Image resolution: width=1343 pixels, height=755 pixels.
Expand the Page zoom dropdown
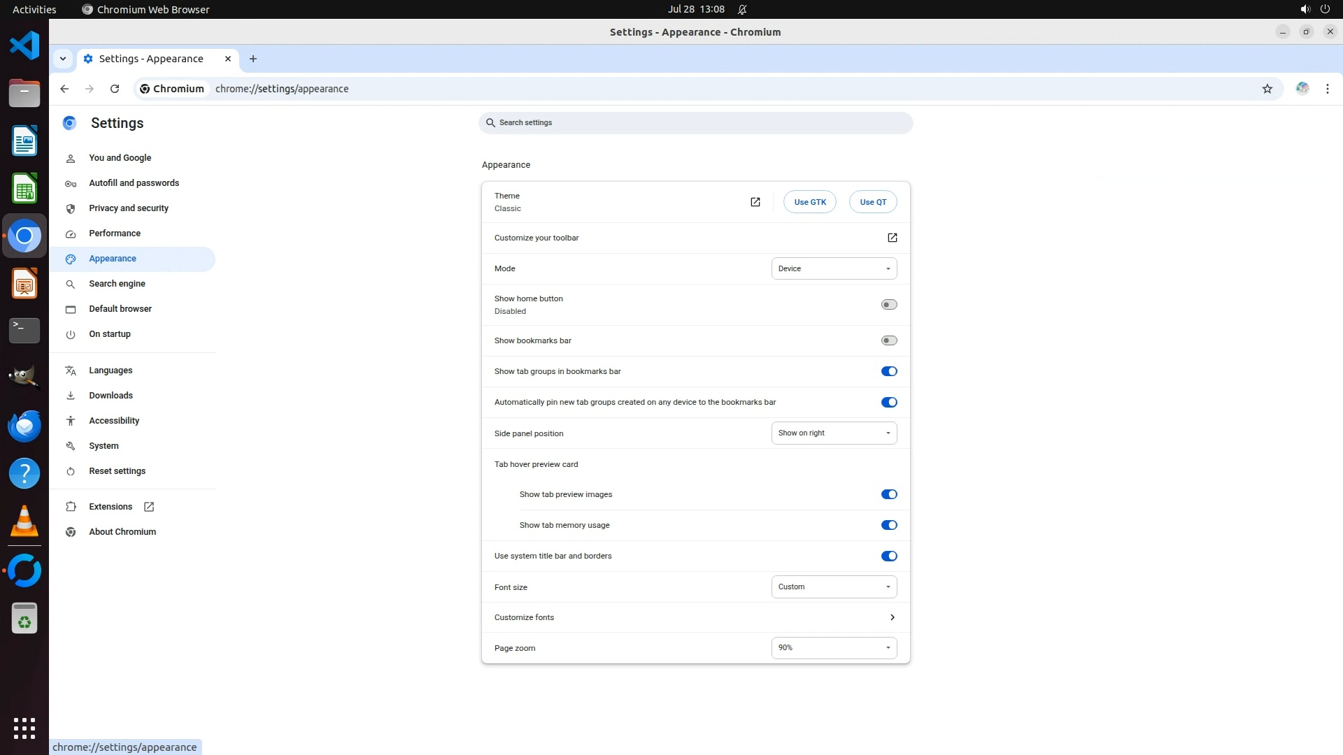833,647
